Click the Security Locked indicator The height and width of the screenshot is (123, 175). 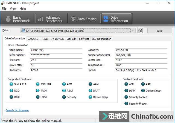coord(126,97)
